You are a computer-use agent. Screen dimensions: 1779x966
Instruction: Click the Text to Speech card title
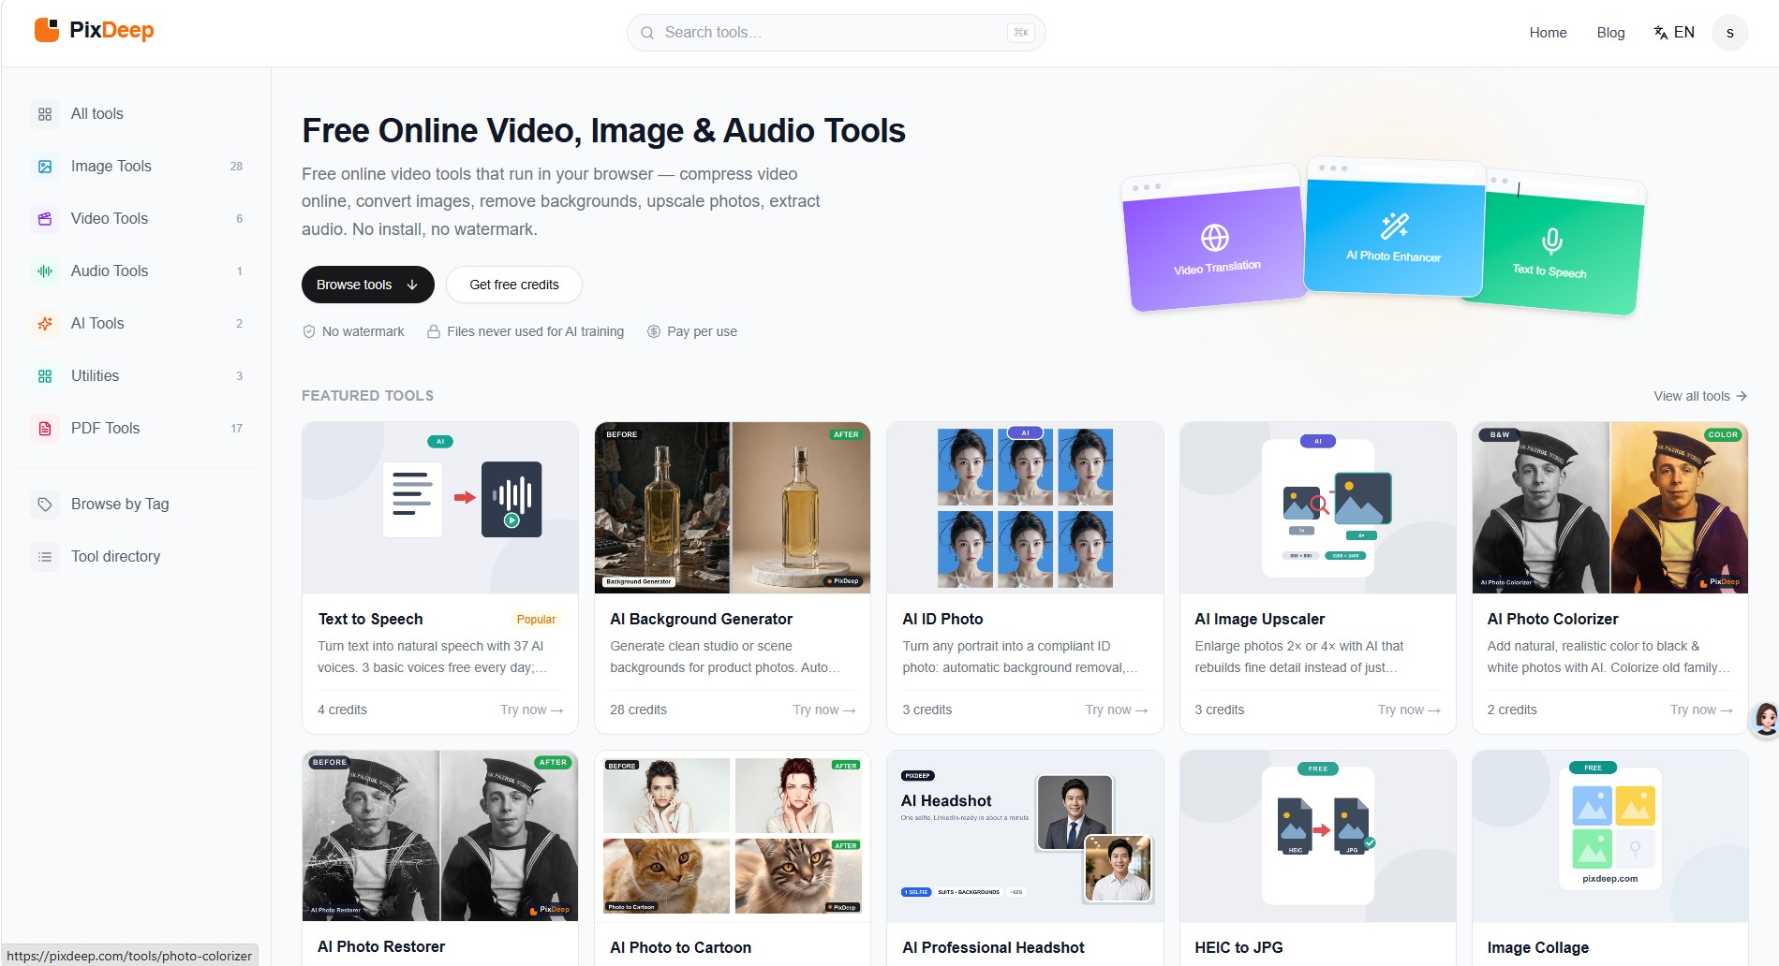370,619
